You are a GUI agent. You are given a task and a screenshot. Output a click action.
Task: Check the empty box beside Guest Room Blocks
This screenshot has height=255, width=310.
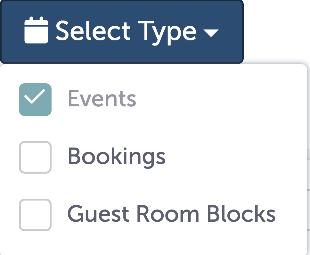pos(35,215)
